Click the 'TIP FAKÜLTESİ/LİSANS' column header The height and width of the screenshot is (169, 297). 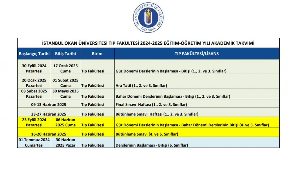pos(197,54)
